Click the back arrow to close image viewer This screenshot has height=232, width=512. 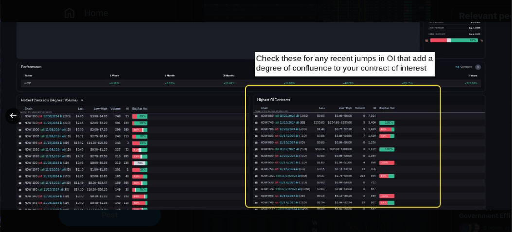13,116
